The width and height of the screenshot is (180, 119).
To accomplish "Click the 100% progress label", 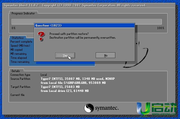I will tap(161, 28).
